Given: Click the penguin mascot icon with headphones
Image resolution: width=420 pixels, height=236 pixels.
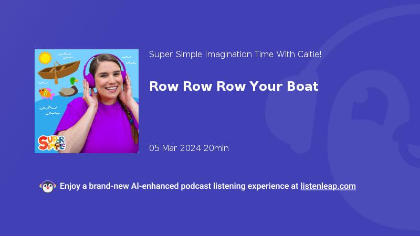Looking at the screenshot, I should click(x=48, y=187).
